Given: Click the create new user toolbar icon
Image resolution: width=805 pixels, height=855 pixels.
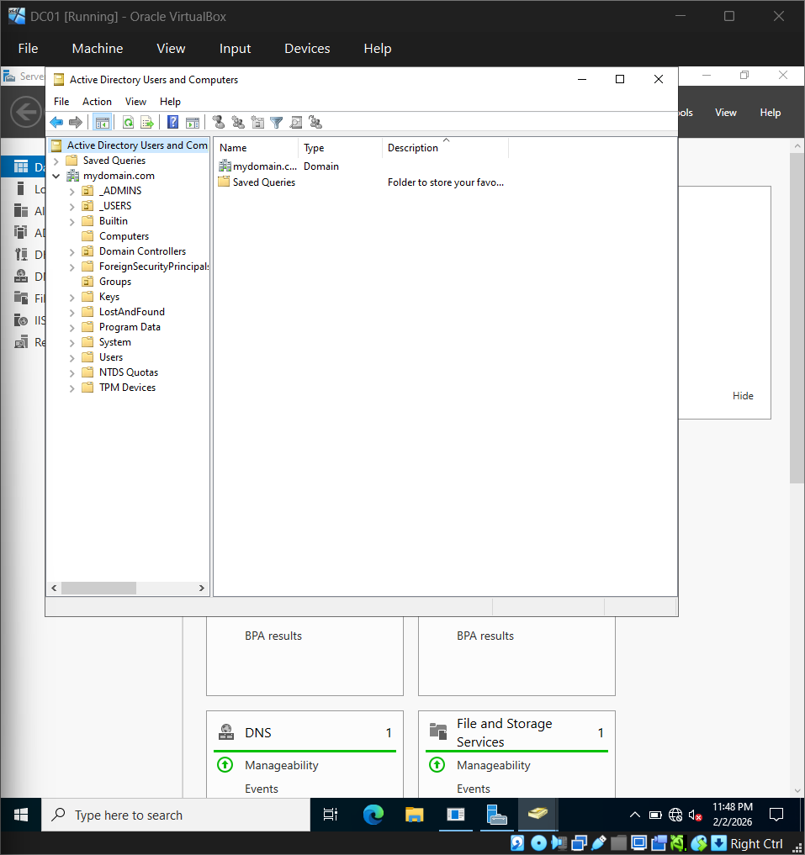Looking at the screenshot, I should coord(219,123).
